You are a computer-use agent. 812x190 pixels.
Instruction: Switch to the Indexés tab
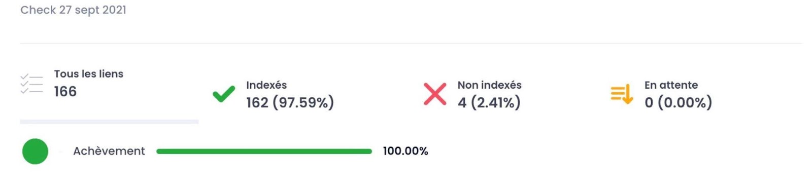pos(273,94)
